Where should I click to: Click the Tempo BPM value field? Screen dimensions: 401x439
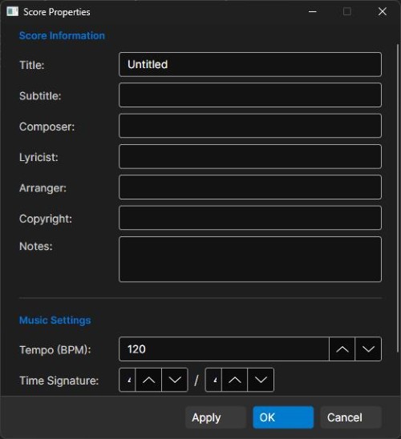(x=224, y=348)
